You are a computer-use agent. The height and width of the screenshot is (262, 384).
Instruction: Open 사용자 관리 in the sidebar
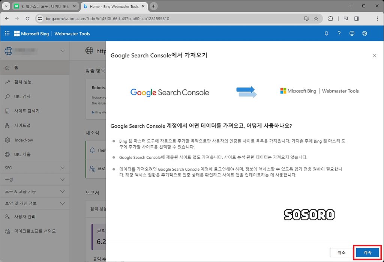pyautogui.click(x=35, y=217)
